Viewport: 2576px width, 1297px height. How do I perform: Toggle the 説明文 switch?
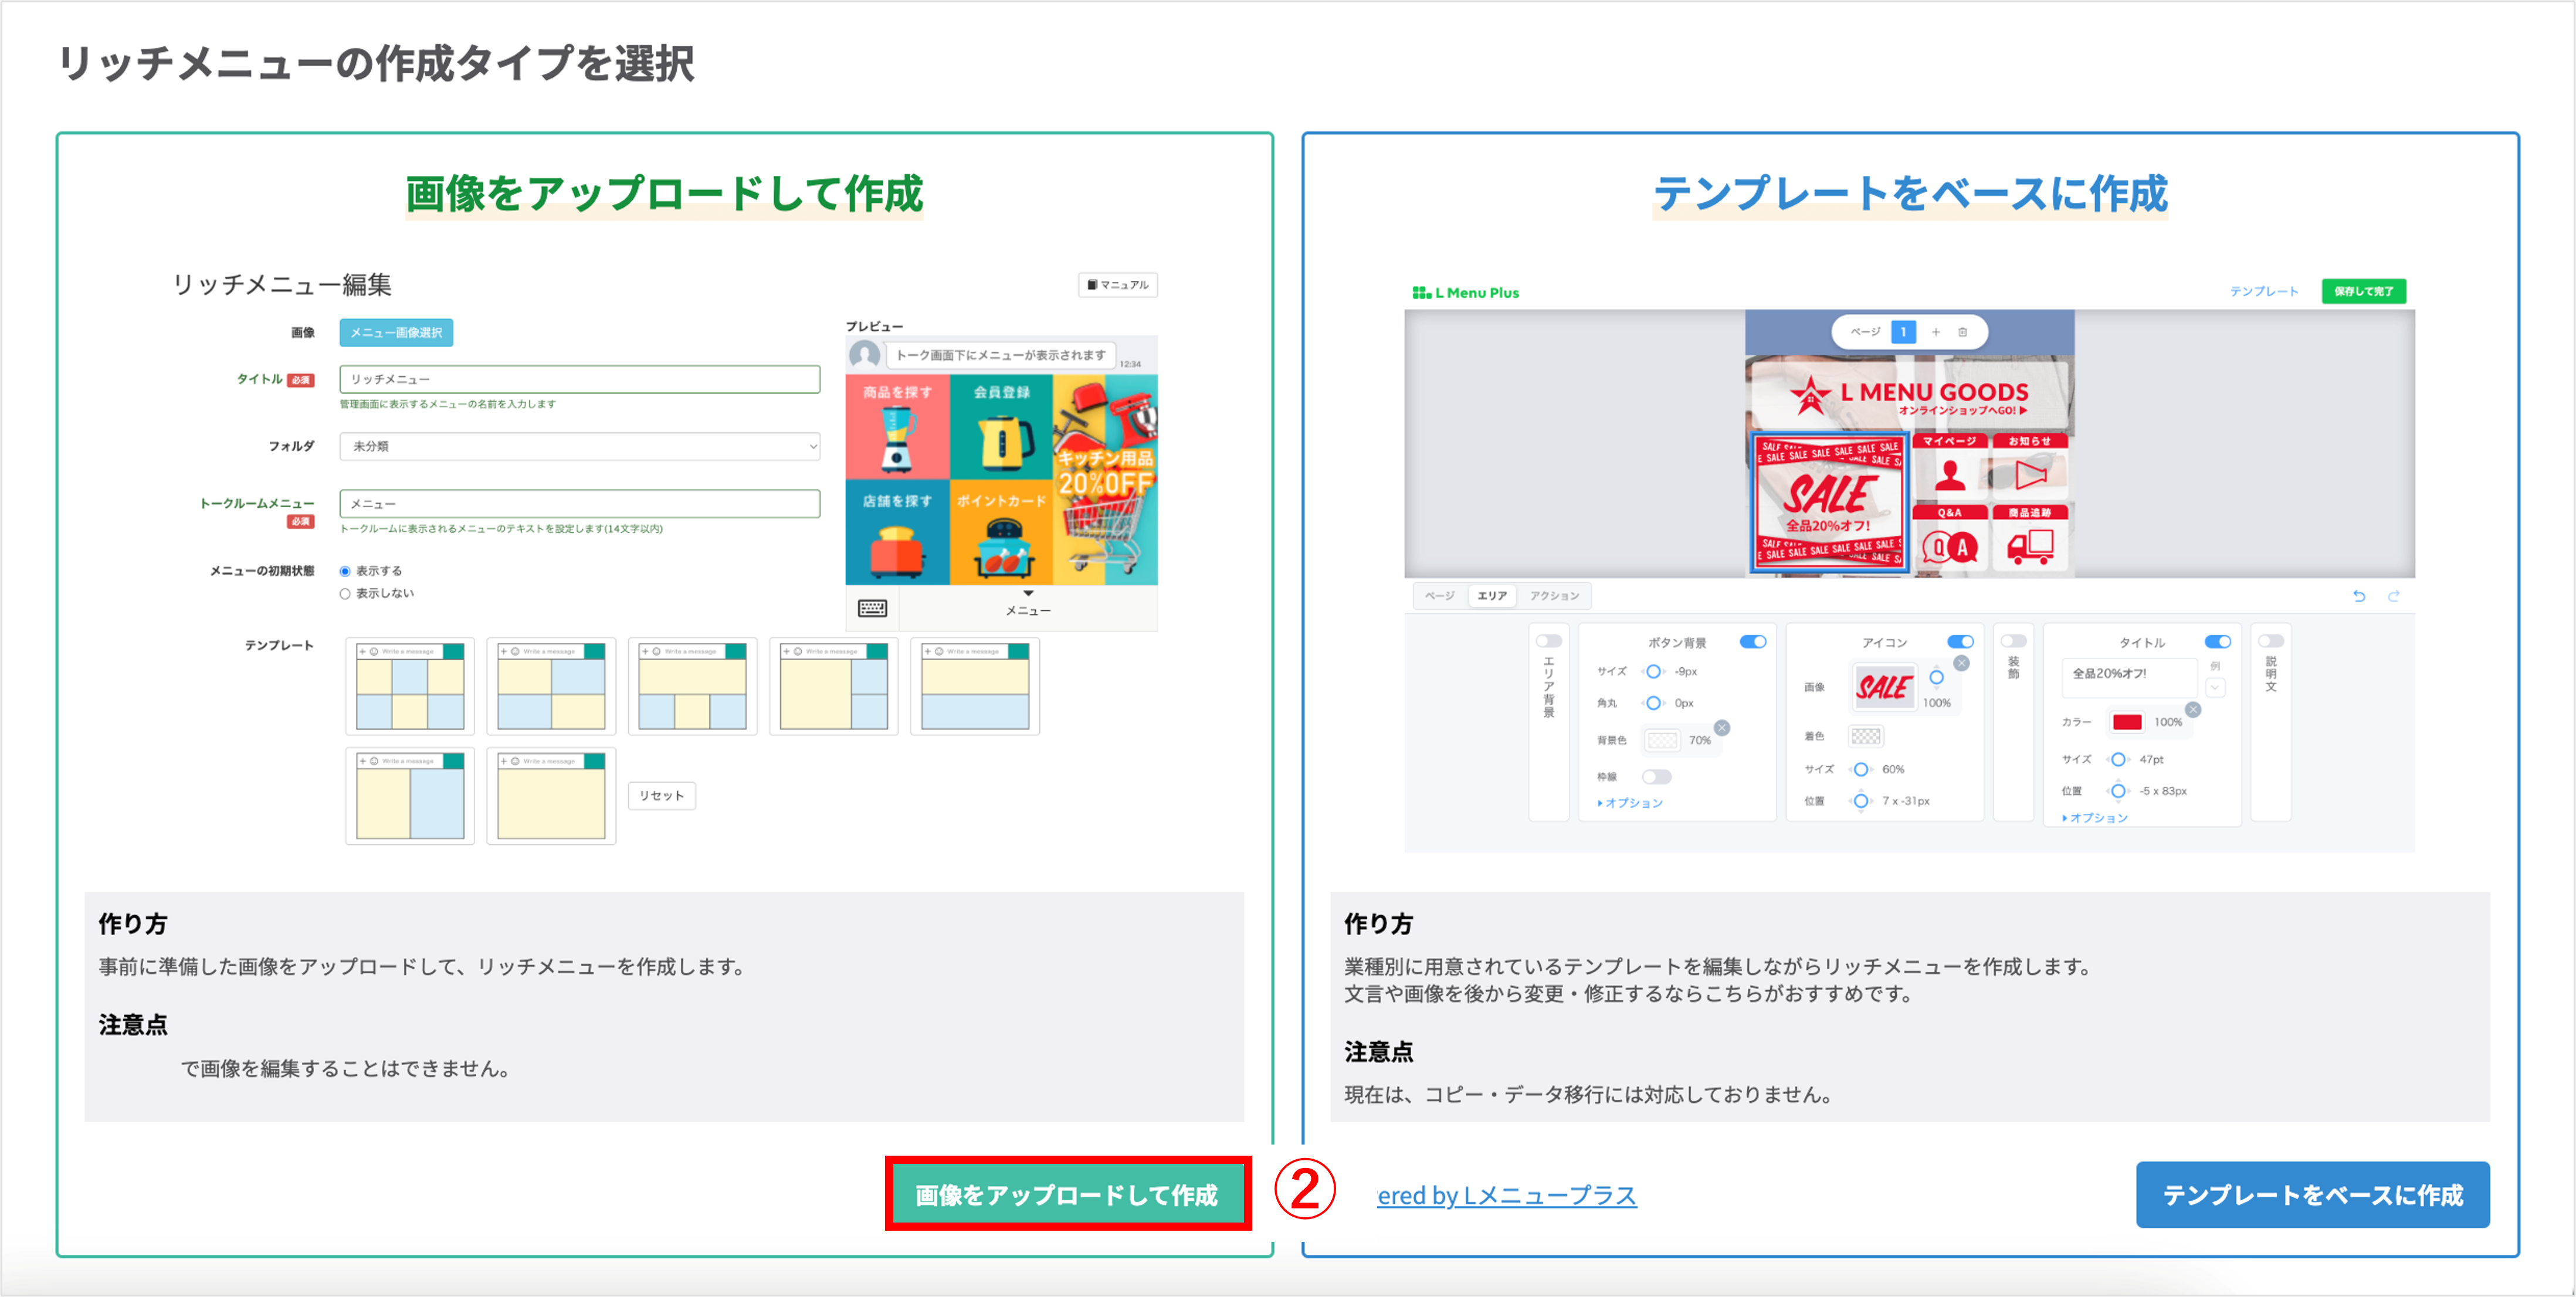click(2270, 641)
